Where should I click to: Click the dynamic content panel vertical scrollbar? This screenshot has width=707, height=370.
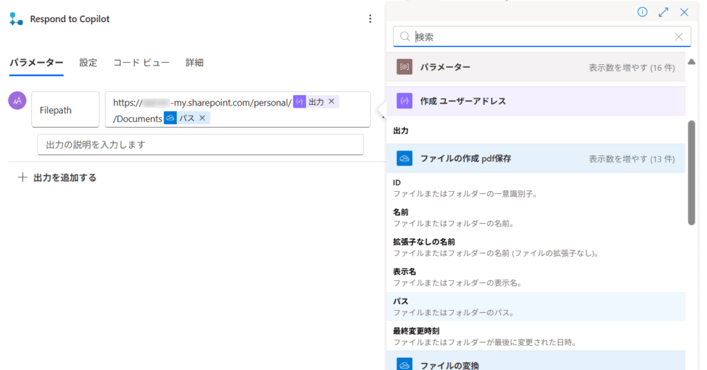[x=691, y=173]
